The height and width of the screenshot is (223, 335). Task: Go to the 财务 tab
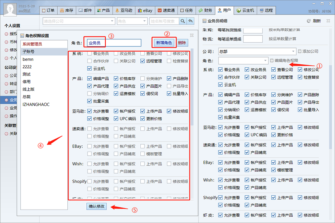[x=205, y=10]
